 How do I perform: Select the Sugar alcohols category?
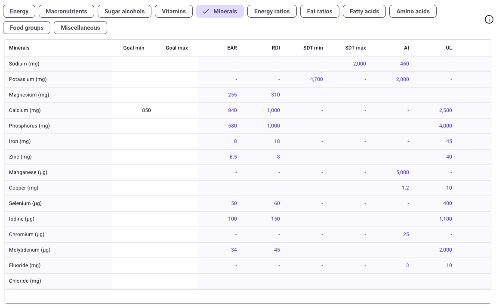click(124, 11)
